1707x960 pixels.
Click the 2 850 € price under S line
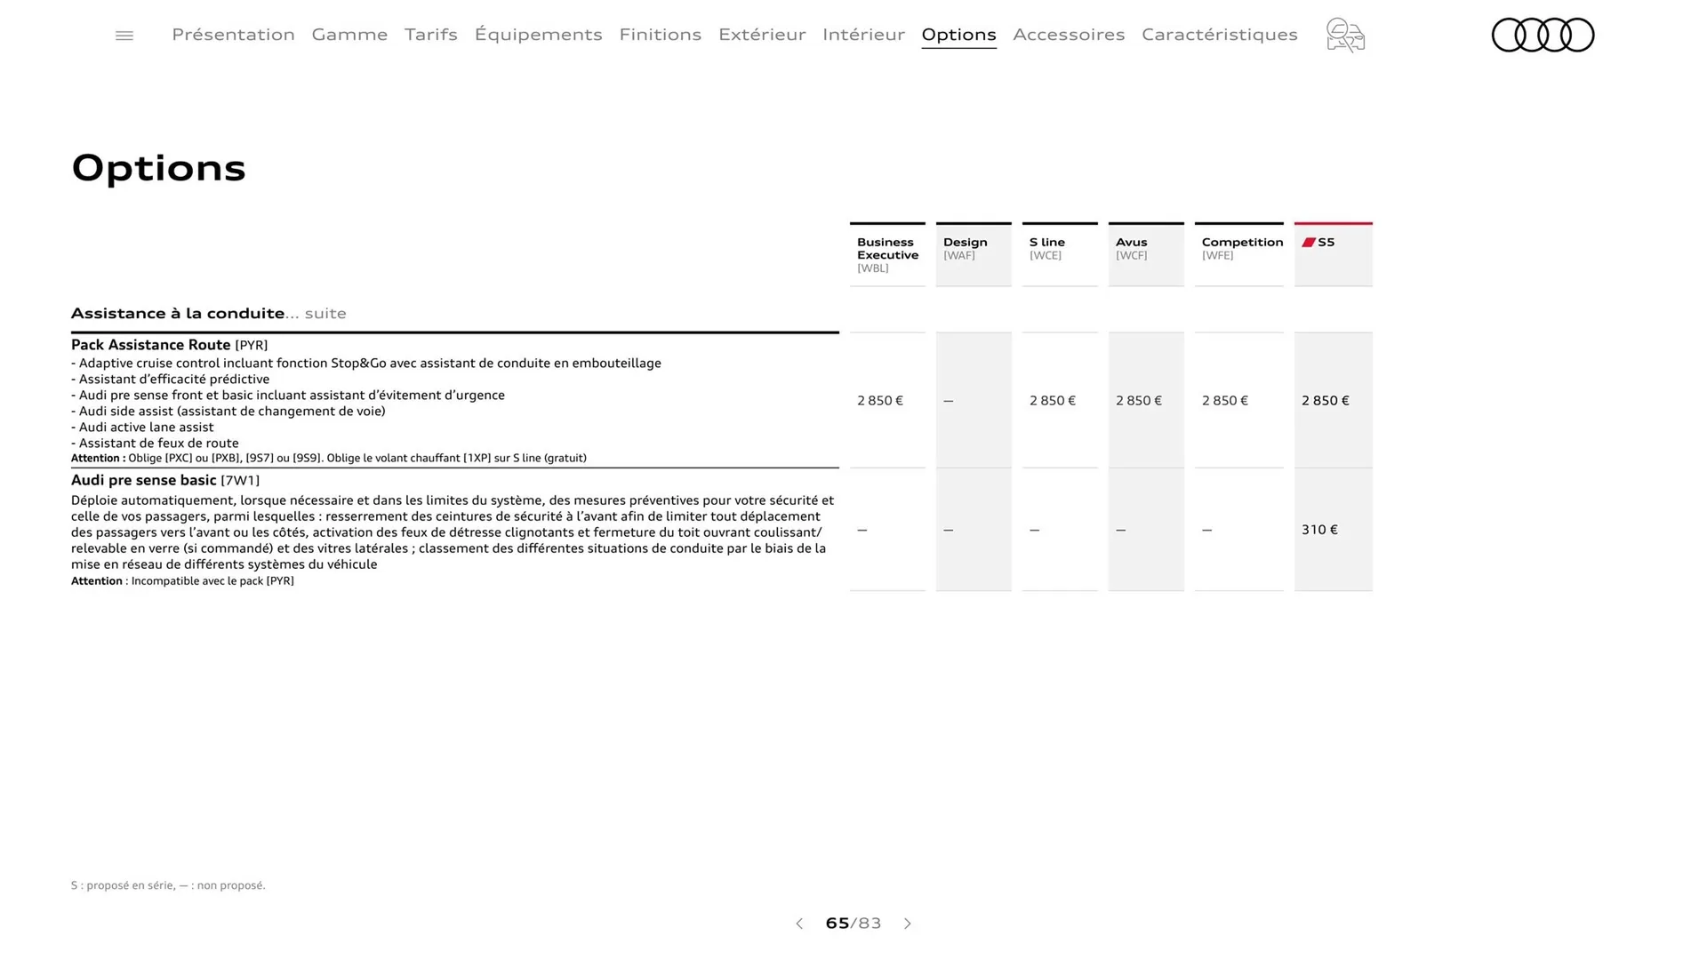1053,401
